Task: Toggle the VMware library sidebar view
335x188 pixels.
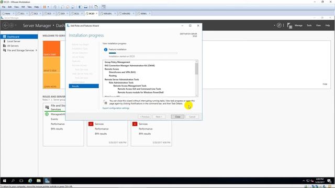Action: click(80, 7)
